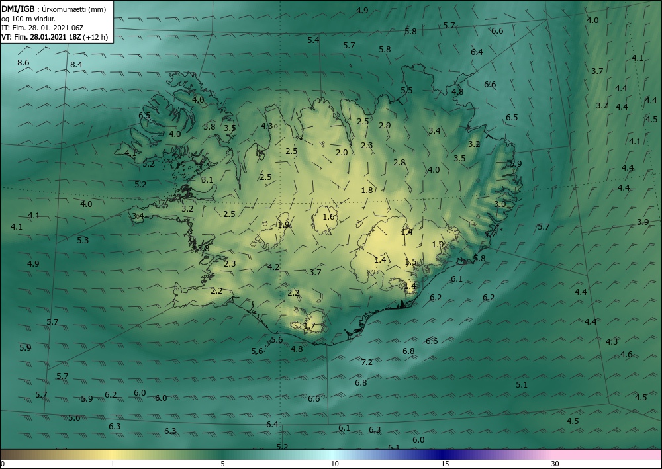The width and height of the screenshot is (662, 469).
Task: Click the 5.3 value label
Action: tap(83, 240)
